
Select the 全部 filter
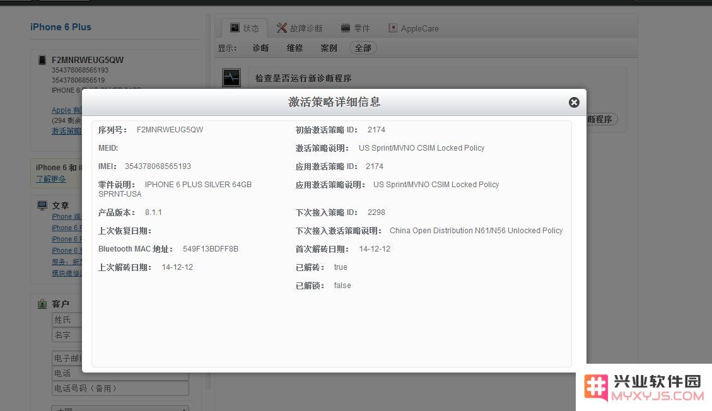[363, 48]
